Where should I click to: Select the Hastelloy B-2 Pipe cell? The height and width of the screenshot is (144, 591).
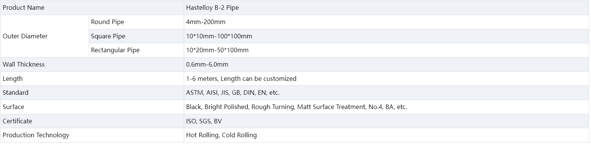pos(386,8)
